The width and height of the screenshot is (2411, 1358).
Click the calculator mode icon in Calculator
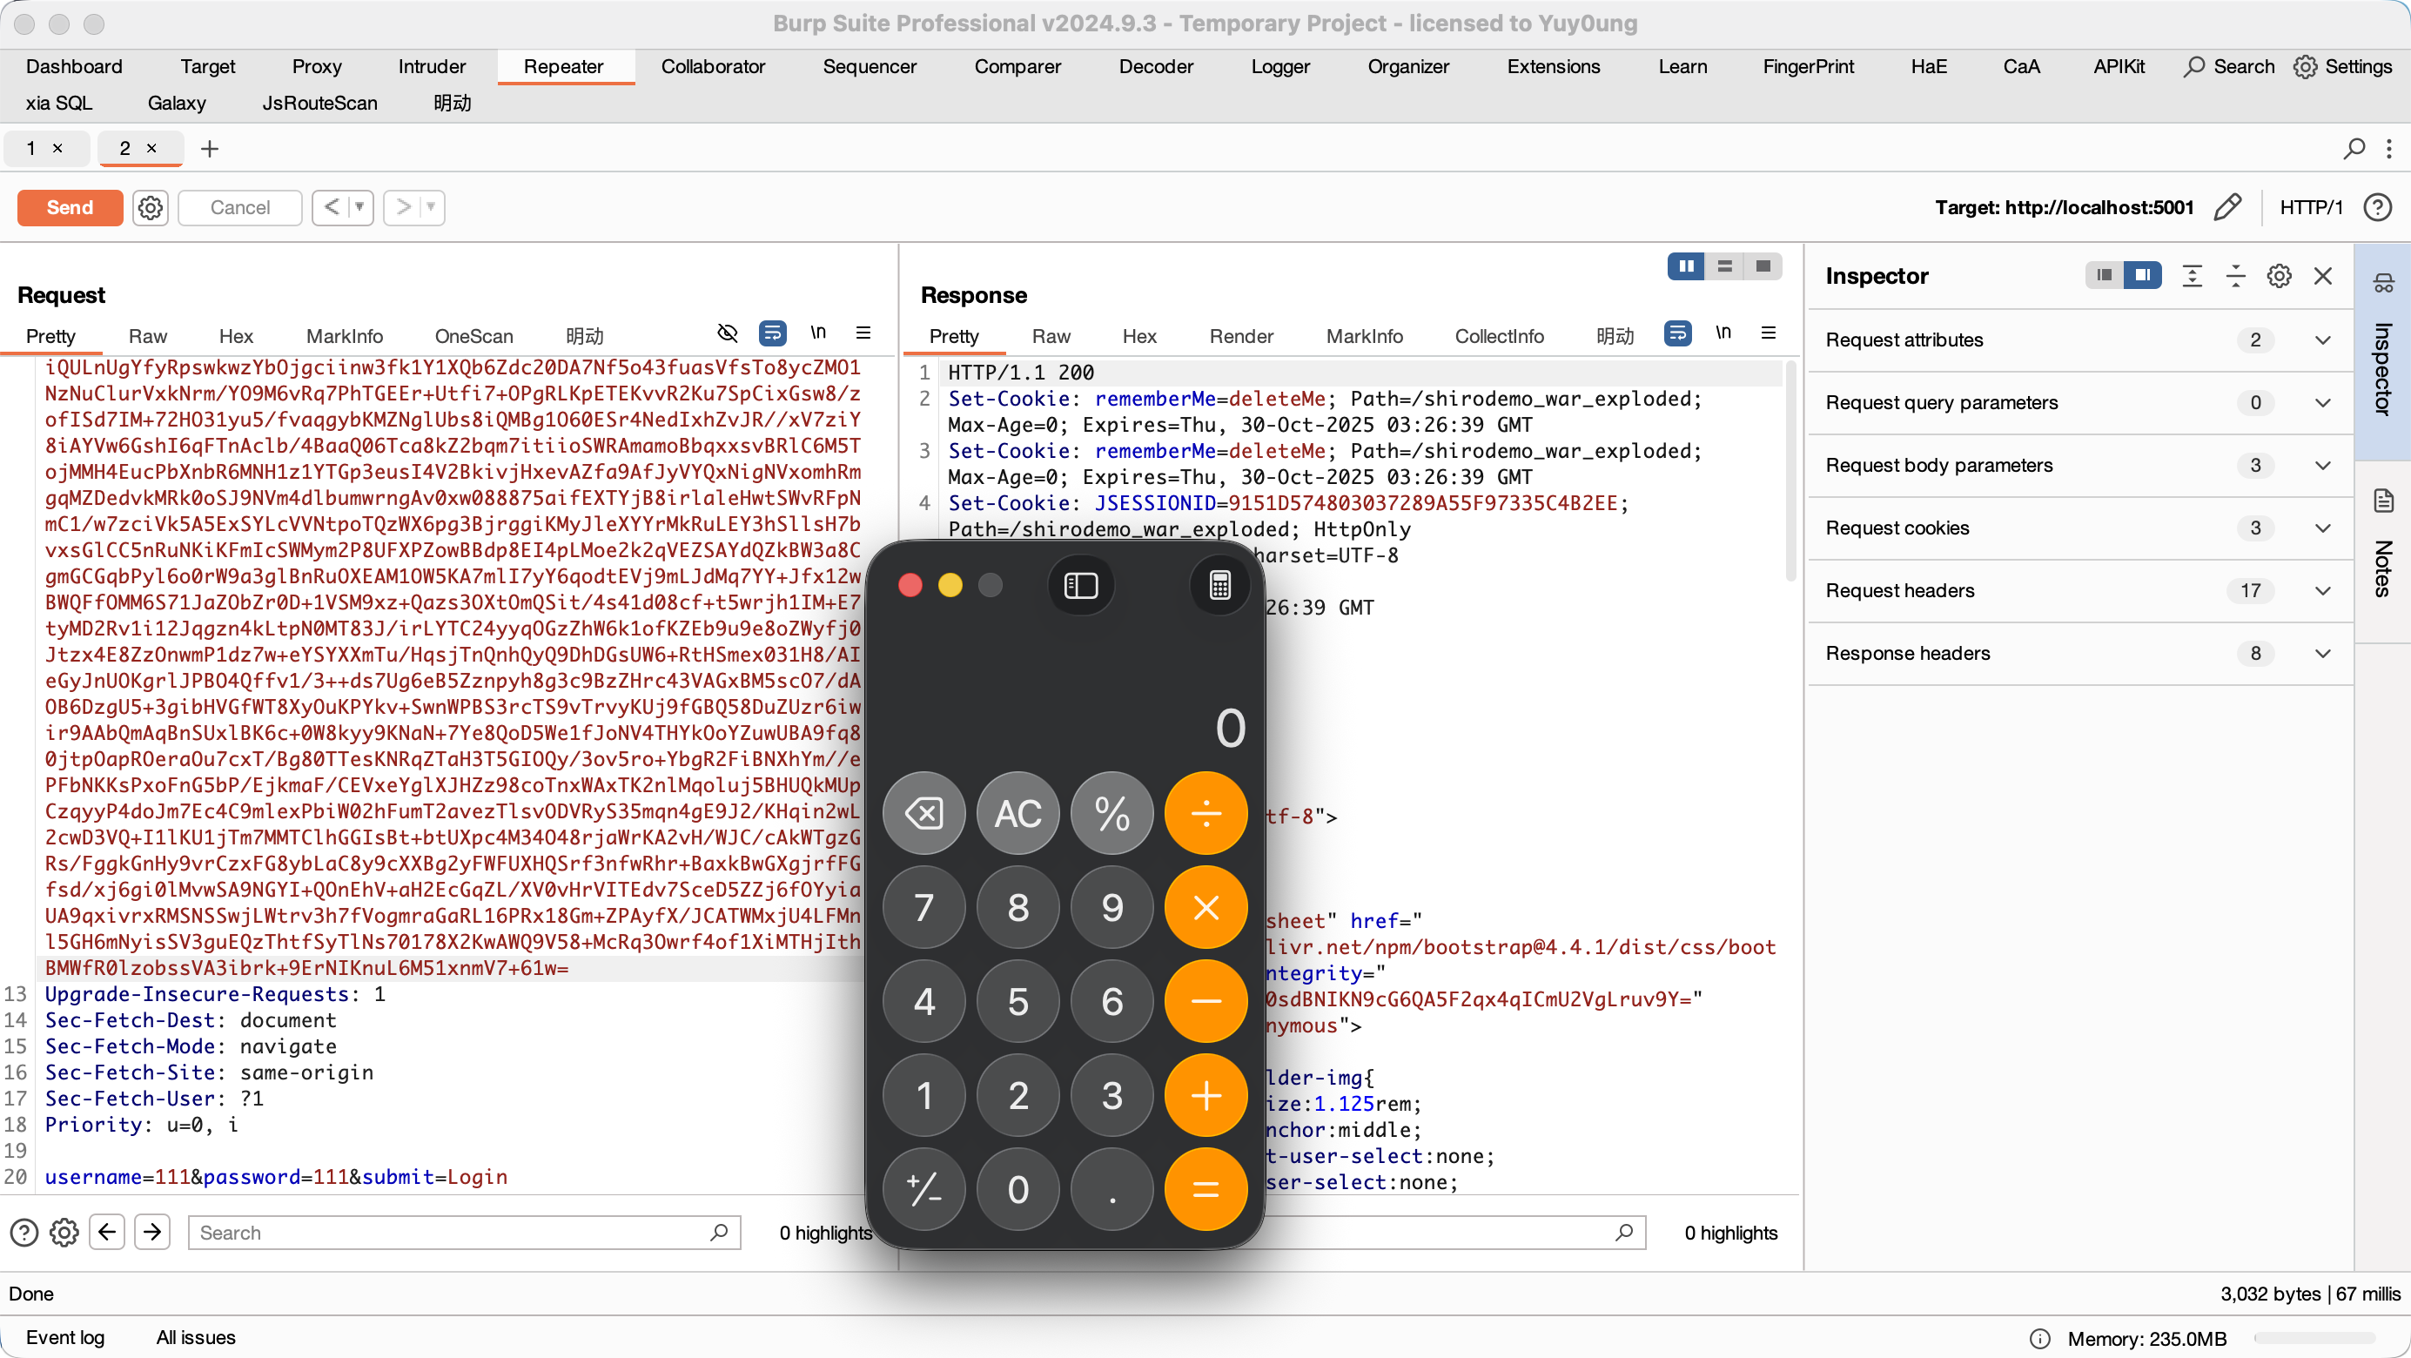point(1219,586)
